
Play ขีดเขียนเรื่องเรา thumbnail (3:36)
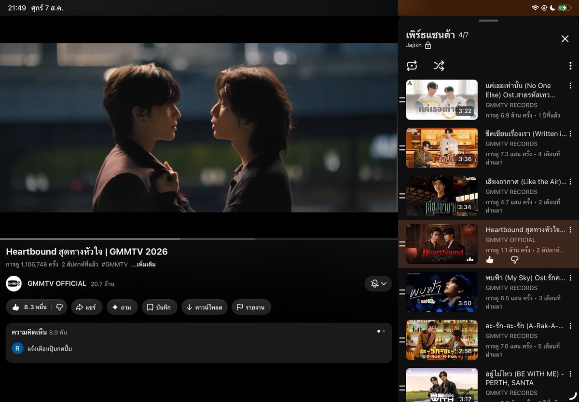[x=442, y=147]
